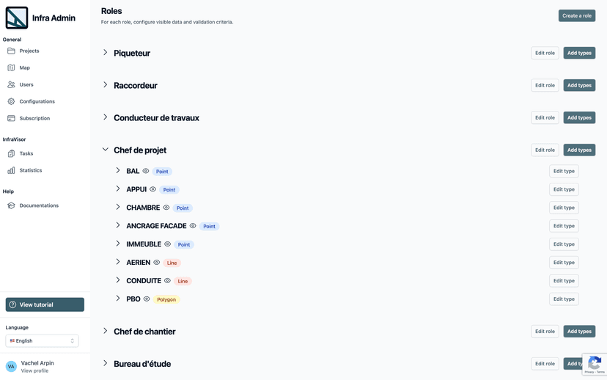Click the Map icon in sidebar

(x=11, y=67)
